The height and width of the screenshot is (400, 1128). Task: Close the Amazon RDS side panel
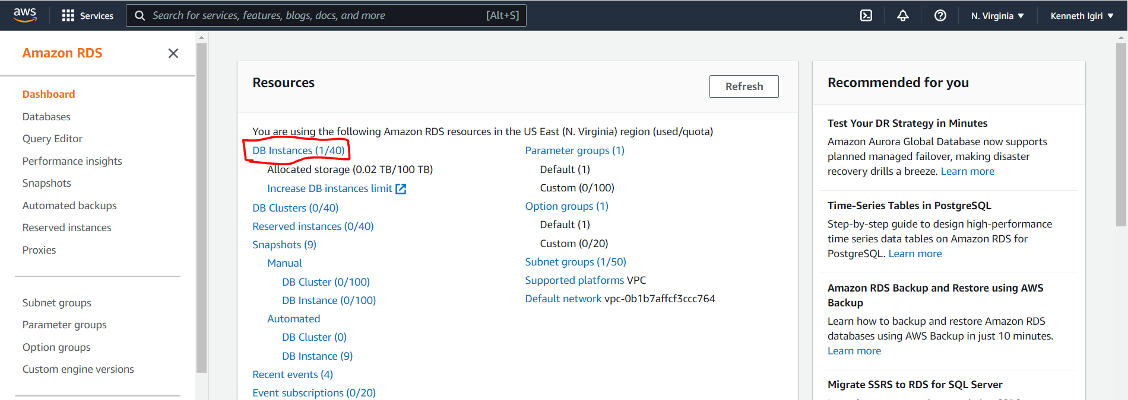point(173,53)
